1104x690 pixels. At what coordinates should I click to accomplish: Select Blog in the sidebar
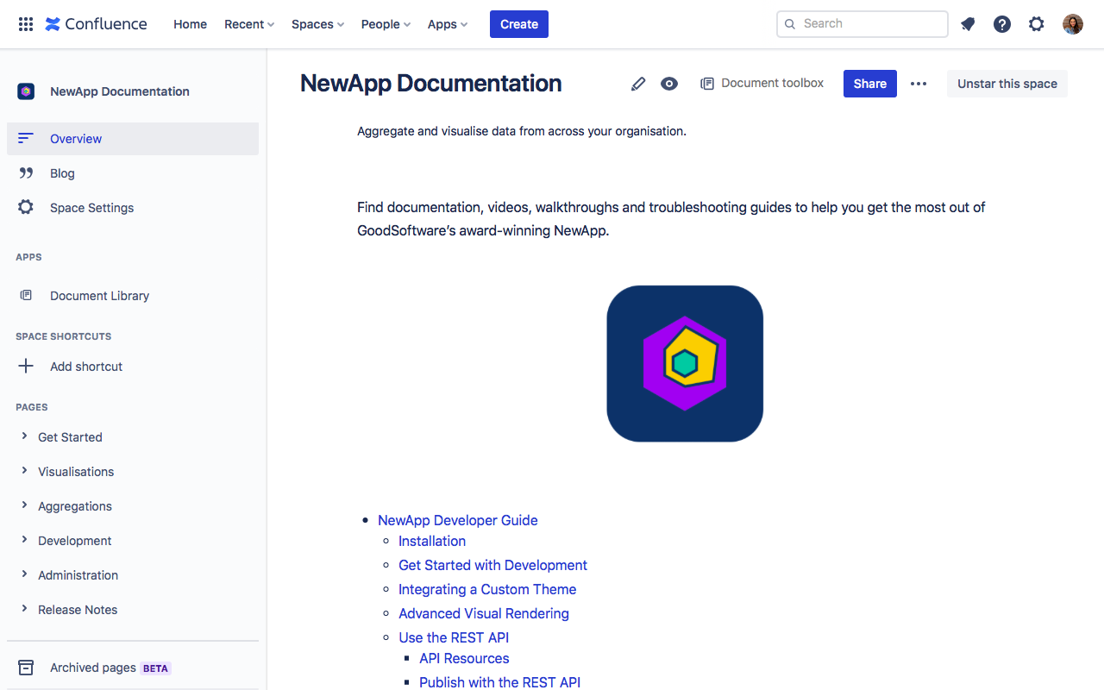pos(62,173)
